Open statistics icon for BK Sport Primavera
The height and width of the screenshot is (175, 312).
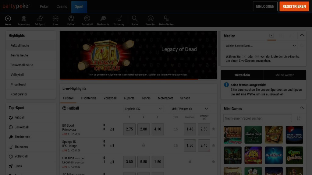coord(112,129)
